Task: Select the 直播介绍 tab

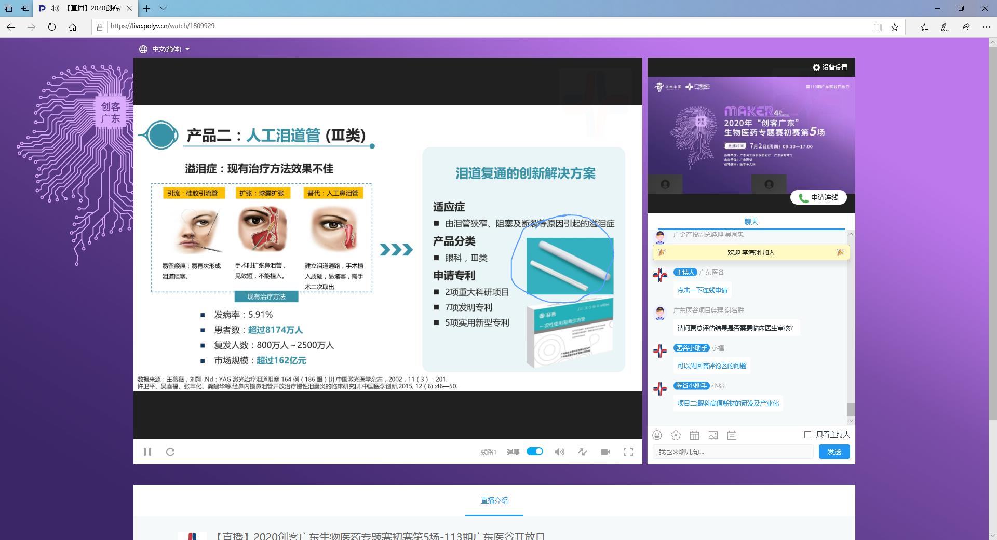Action: coord(494,501)
